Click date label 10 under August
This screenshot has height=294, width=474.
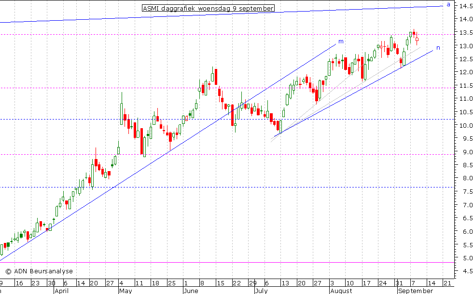click(350, 283)
